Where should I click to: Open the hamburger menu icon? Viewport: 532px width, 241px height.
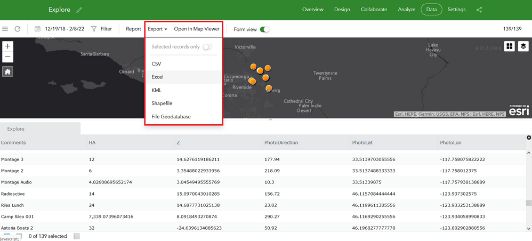point(5,29)
